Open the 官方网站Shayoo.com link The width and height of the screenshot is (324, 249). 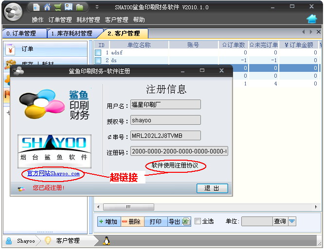tap(53, 173)
